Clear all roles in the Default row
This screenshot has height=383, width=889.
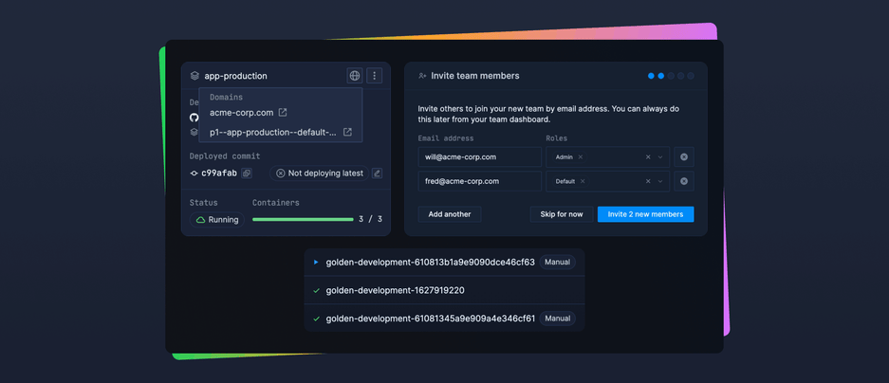[648, 181]
